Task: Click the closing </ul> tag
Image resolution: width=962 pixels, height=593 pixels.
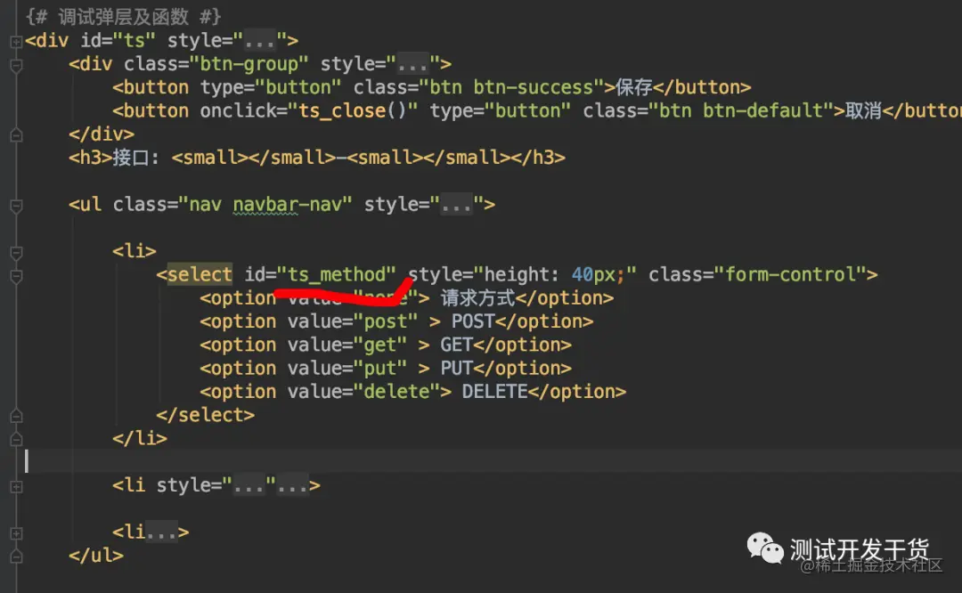Action: pyautogui.click(x=96, y=555)
